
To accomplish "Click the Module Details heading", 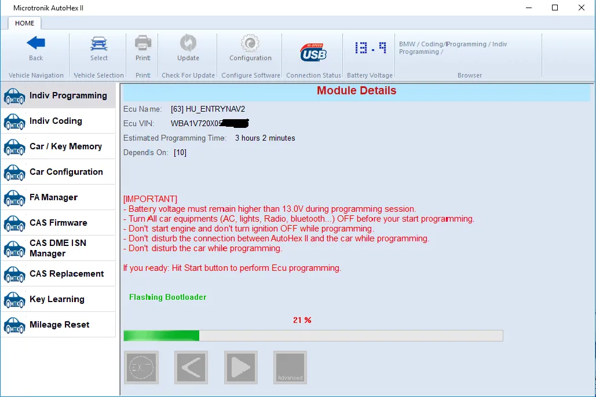I will pos(357,90).
